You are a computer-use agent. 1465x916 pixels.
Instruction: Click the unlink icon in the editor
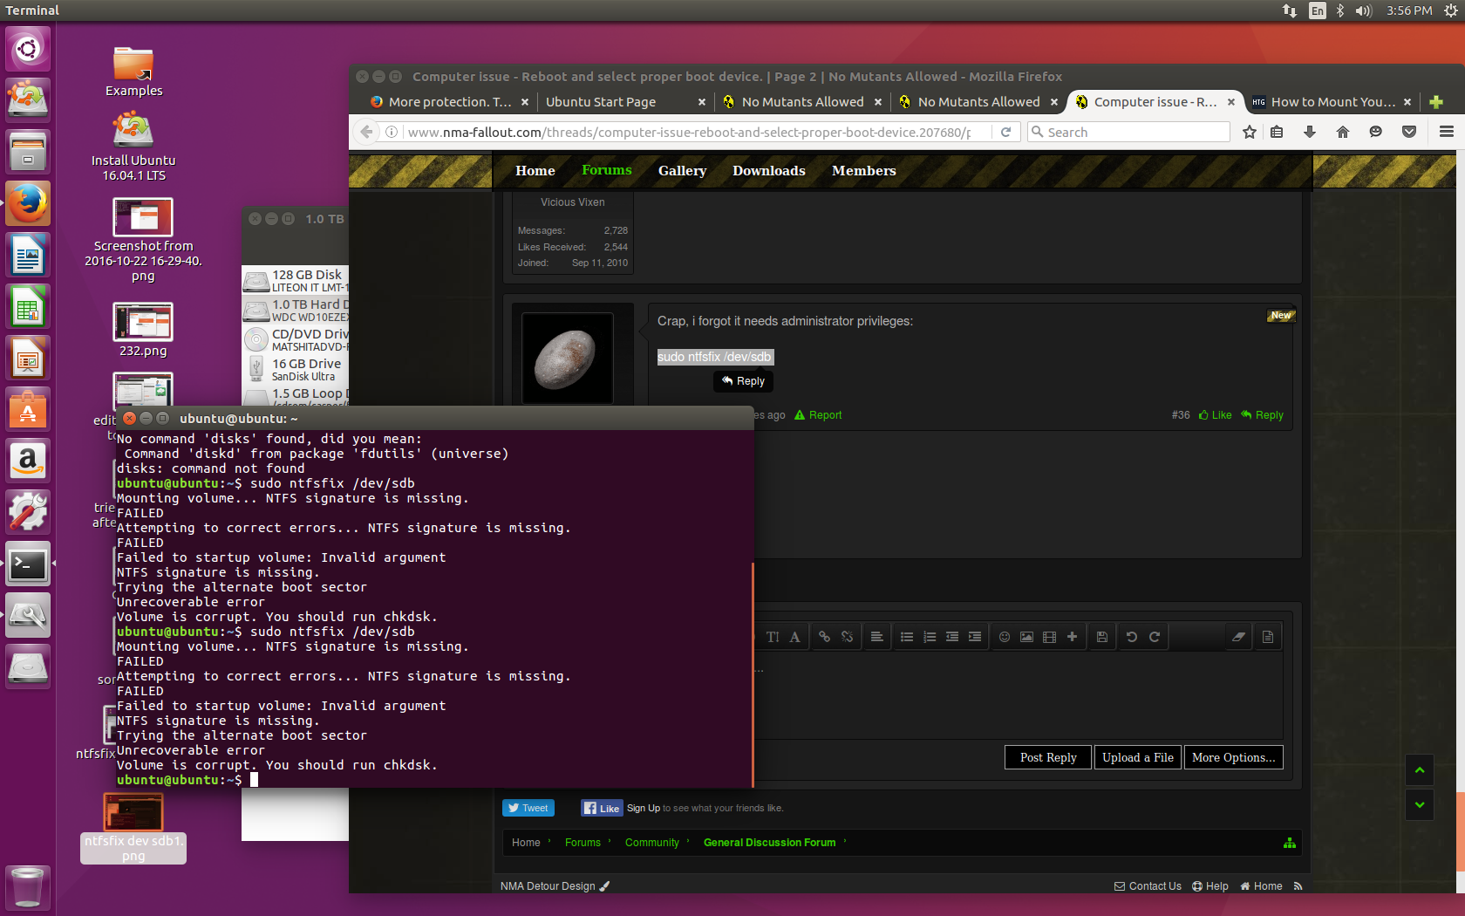847,637
